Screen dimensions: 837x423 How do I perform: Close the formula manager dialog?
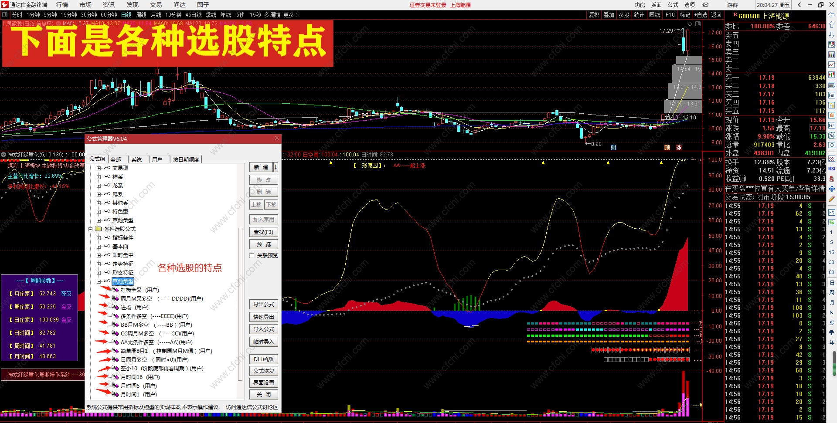click(277, 139)
